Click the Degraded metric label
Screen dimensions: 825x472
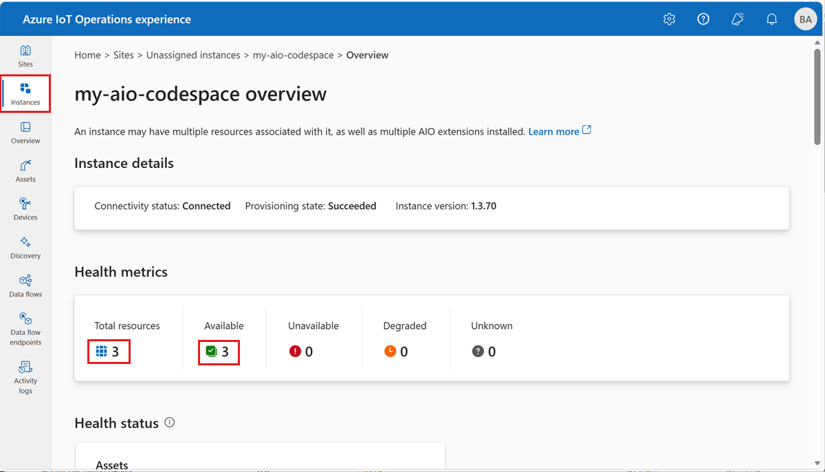[405, 326]
